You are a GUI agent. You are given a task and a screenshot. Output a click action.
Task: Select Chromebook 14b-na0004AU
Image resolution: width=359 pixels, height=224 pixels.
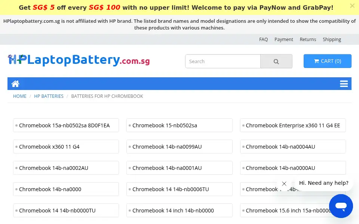293,146
